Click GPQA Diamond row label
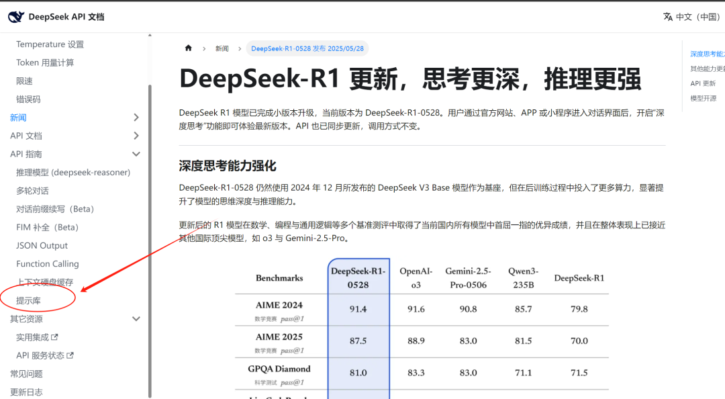 (x=279, y=369)
